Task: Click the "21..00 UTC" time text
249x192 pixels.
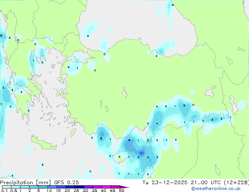Action: tap(206, 183)
